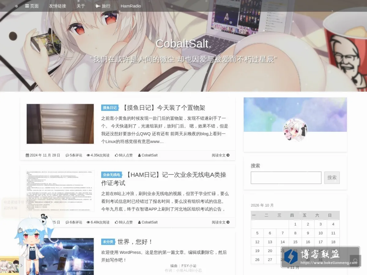
Task: Click calendar date 15
Action: [x=295, y=242]
